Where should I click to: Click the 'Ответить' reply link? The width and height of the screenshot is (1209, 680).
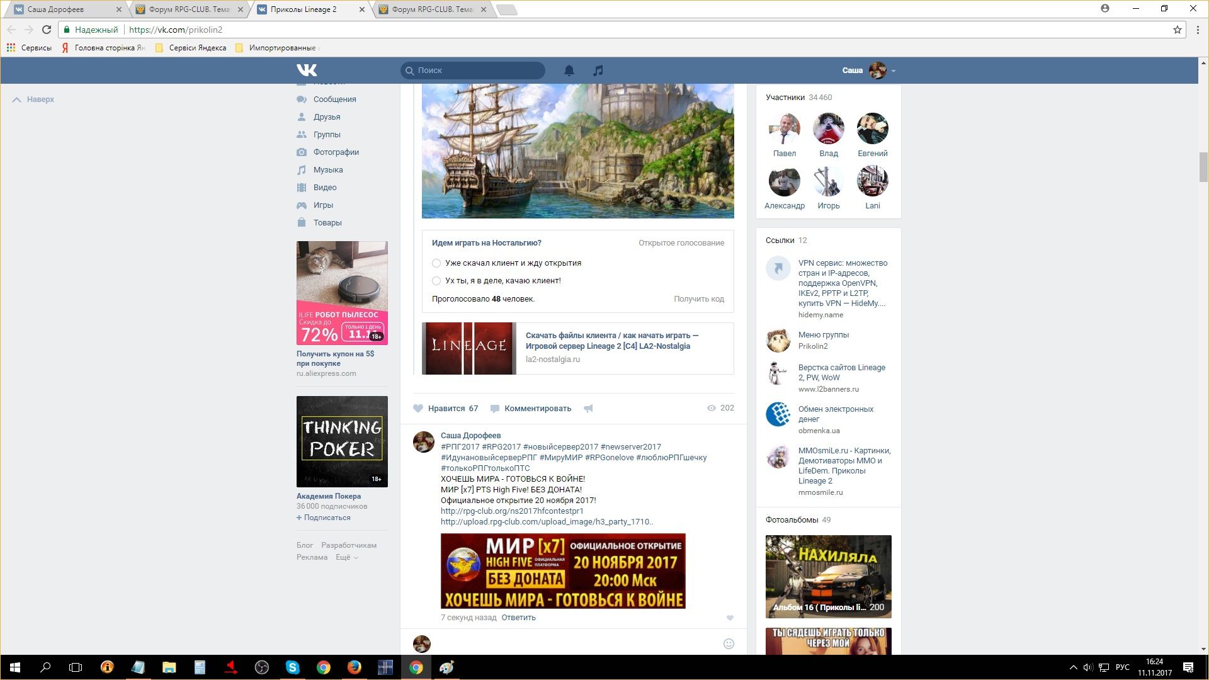518,618
